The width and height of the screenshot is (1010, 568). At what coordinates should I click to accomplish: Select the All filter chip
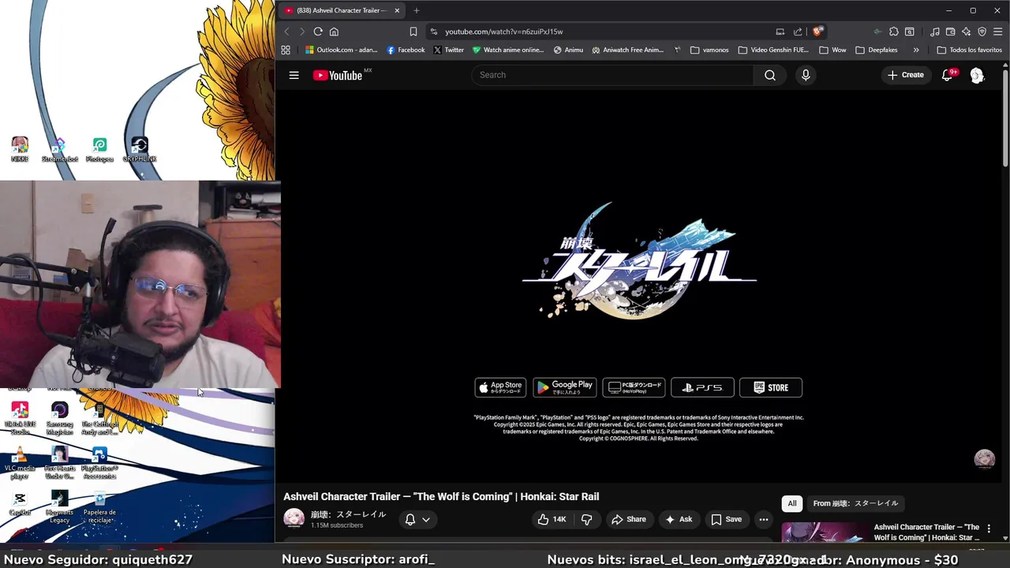click(x=792, y=503)
